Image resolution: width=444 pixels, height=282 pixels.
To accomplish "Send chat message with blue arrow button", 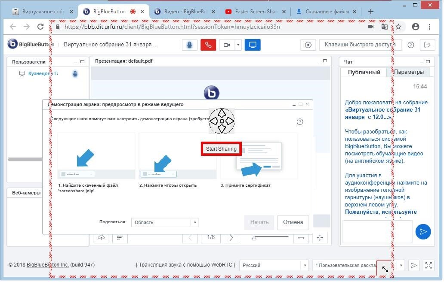I will point(423,232).
